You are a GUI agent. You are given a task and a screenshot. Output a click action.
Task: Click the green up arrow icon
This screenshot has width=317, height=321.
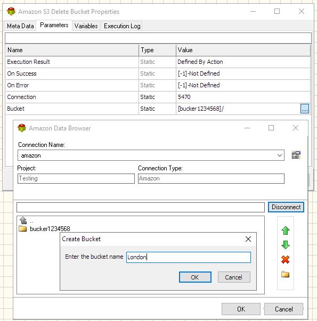(285, 231)
